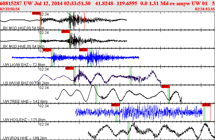Click the BK MOD HHE station label
The image size is (215, 140).
pos(24,46)
